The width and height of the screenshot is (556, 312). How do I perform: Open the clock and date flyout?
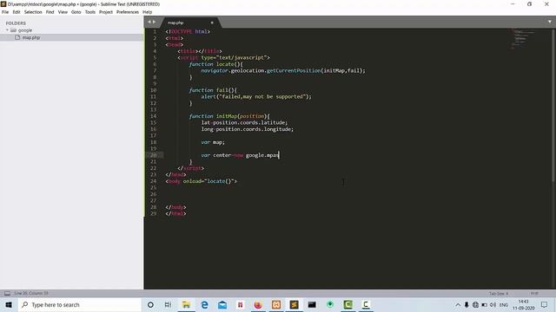pos(523,305)
